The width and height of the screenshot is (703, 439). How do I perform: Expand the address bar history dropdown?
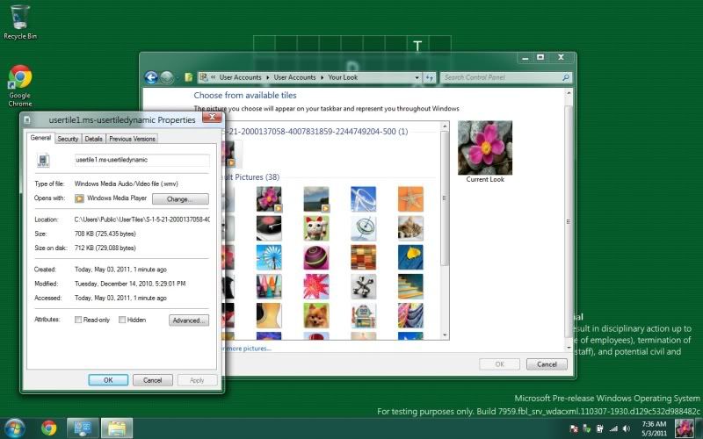[418, 77]
